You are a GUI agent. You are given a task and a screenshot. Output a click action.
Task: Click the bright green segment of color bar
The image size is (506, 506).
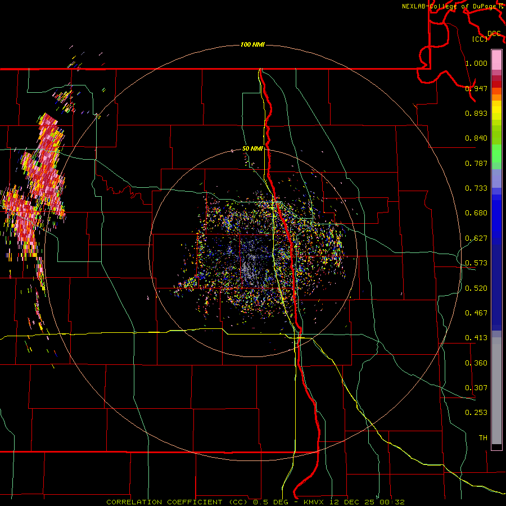click(x=496, y=153)
